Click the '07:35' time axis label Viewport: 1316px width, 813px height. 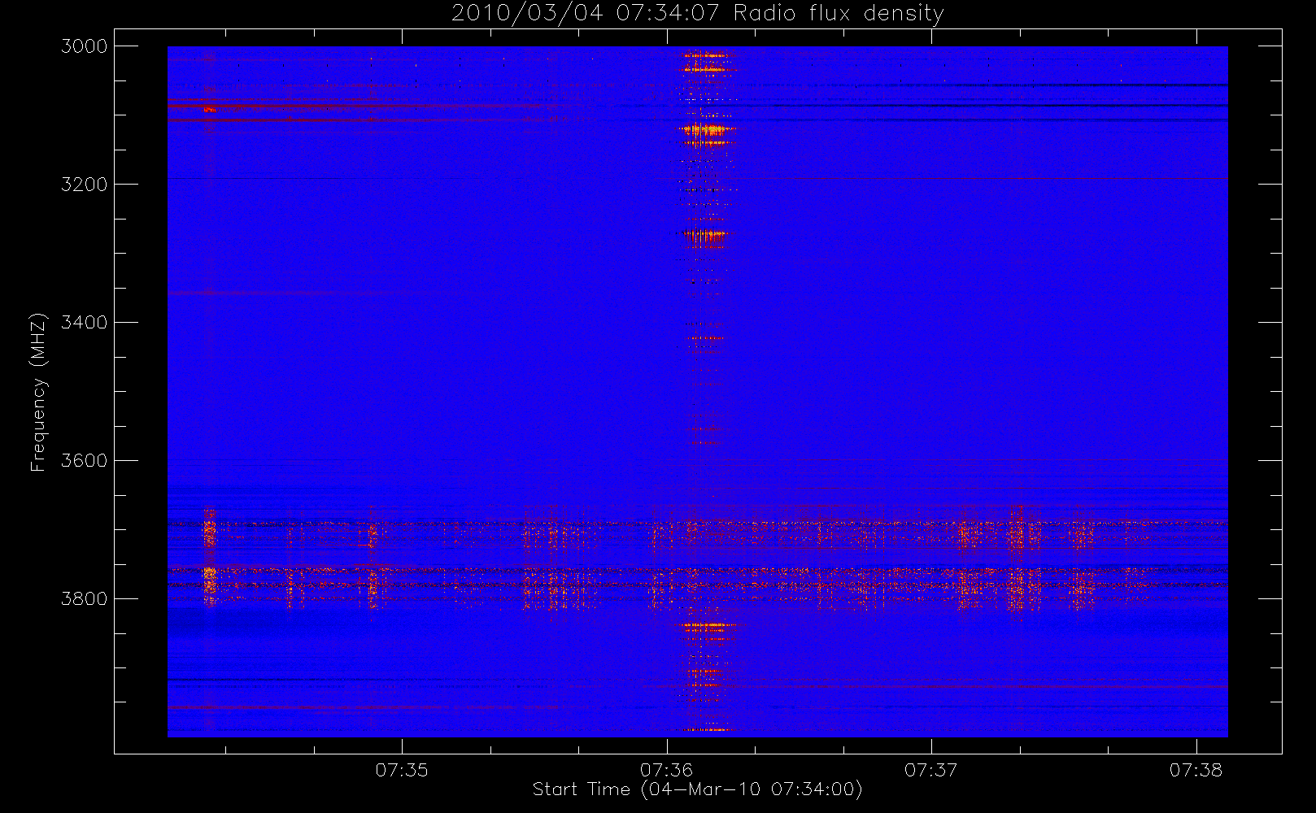pos(402,770)
